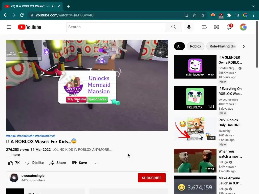Open the Chrome three-dot menu

pyautogui.click(x=253, y=15)
